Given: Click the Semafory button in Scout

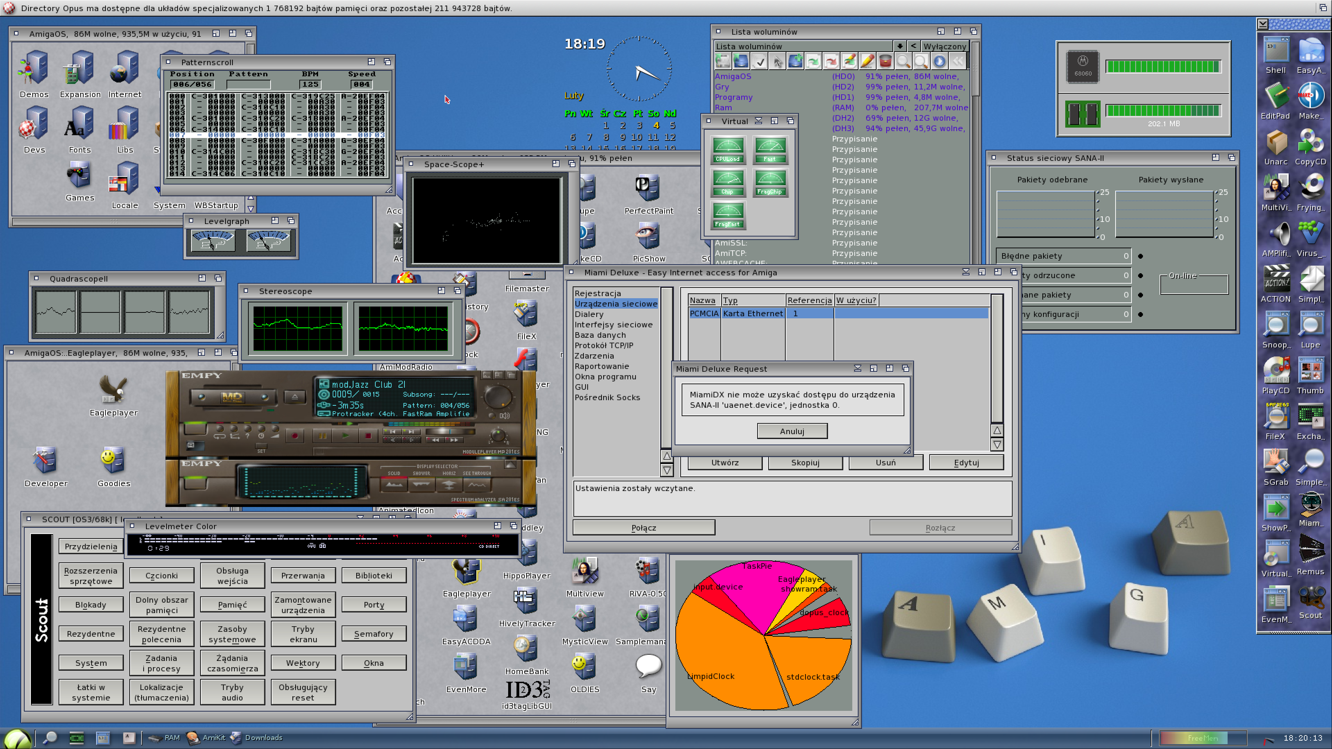Looking at the screenshot, I should tap(373, 633).
